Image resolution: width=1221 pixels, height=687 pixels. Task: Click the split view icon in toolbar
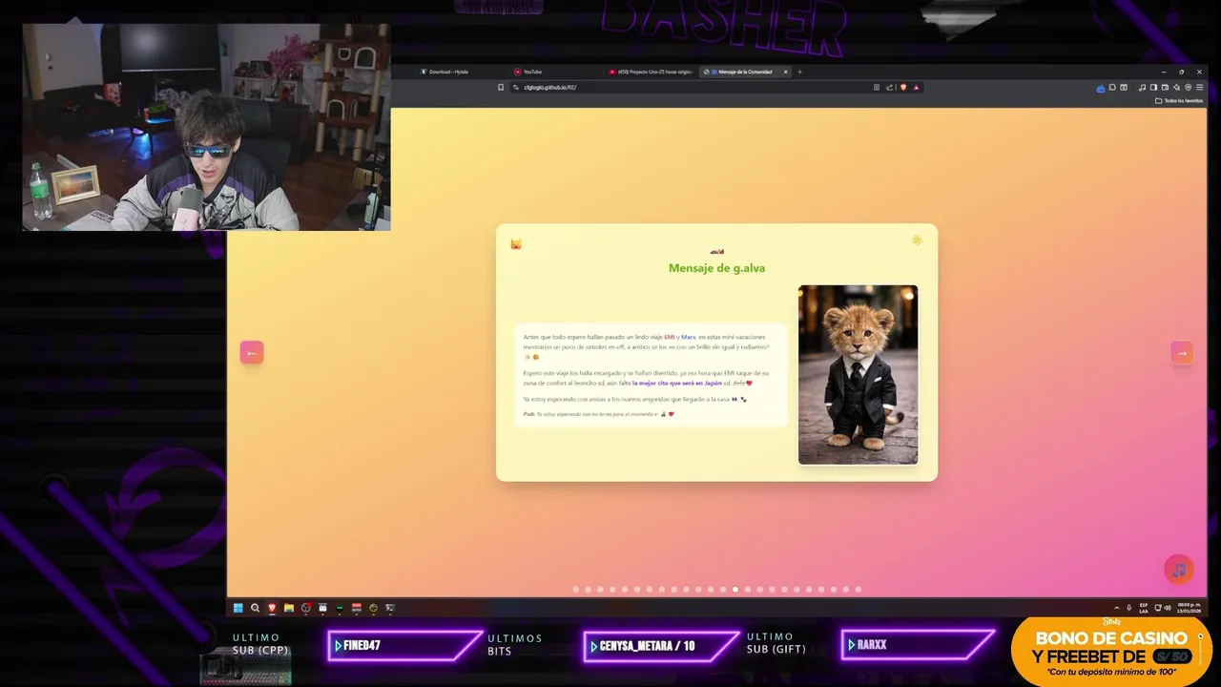(x=1124, y=87)
